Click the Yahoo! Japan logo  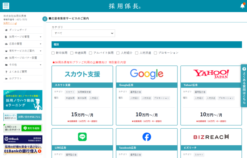[x=211, y=74]
